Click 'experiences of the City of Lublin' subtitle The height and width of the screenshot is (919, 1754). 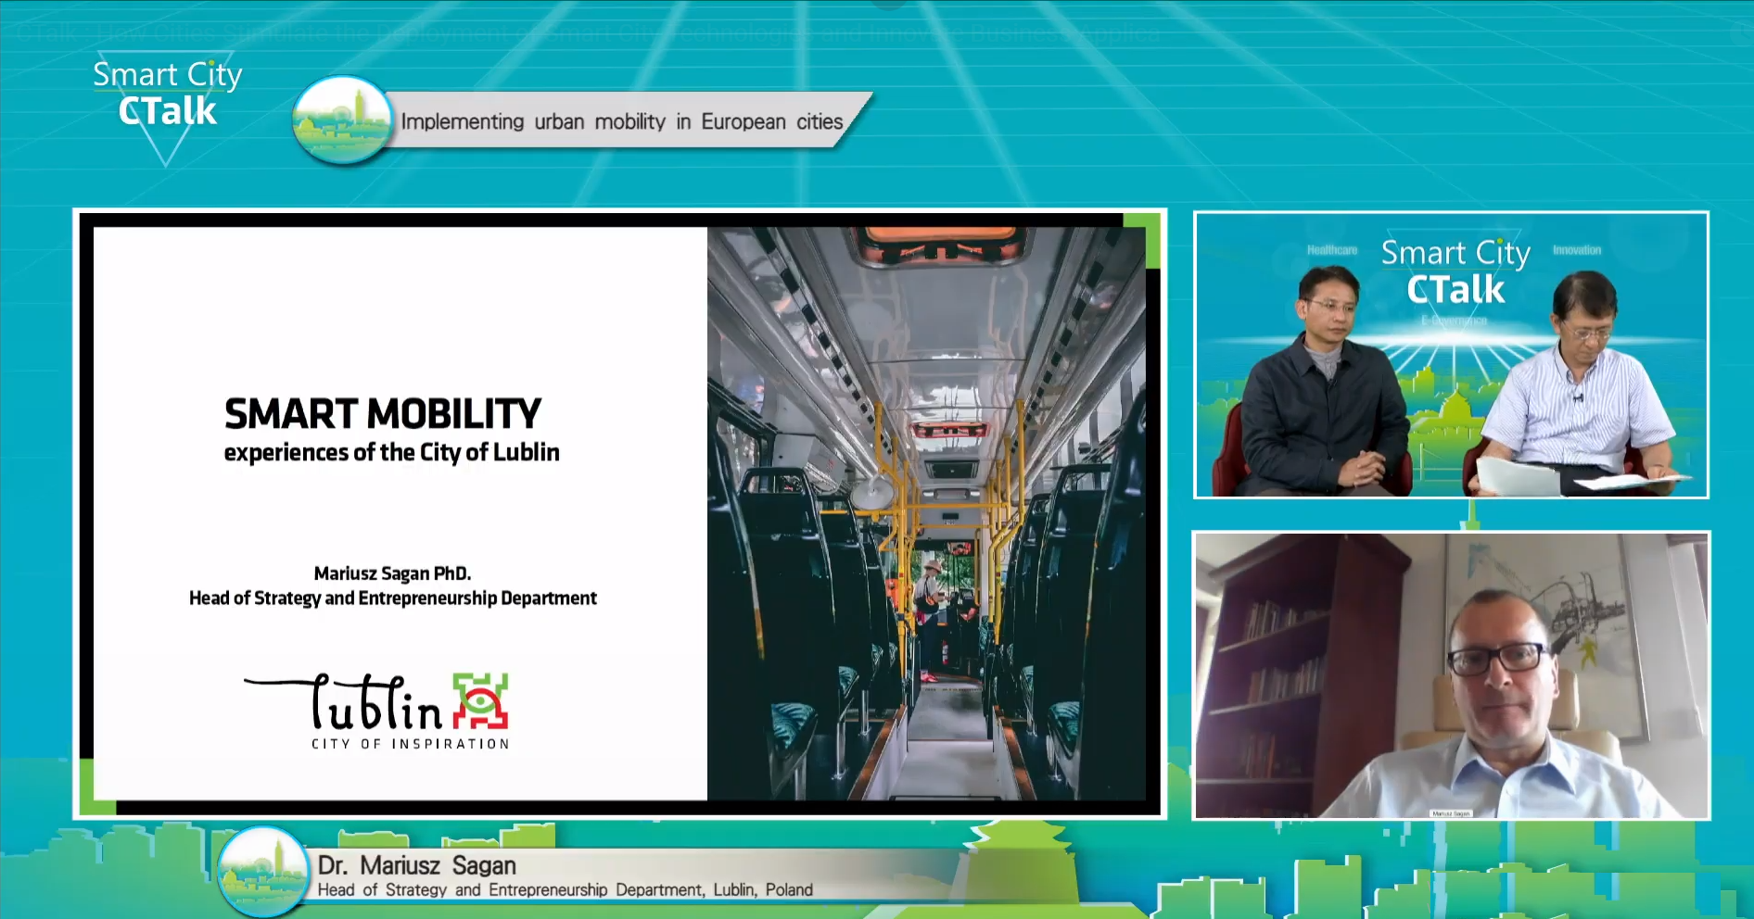pos(391,453)
